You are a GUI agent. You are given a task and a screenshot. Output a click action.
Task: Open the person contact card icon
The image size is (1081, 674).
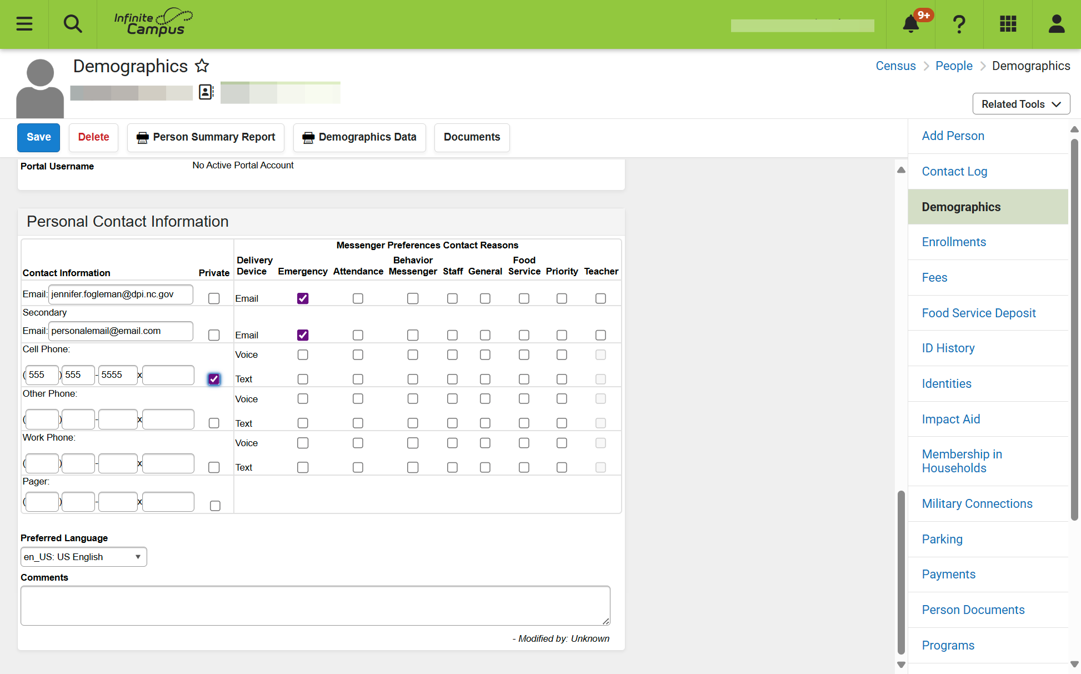(206, 92)
